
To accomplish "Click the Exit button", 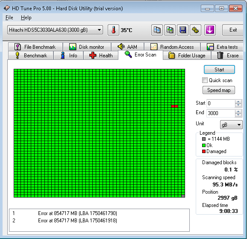I will coord(233,30).
